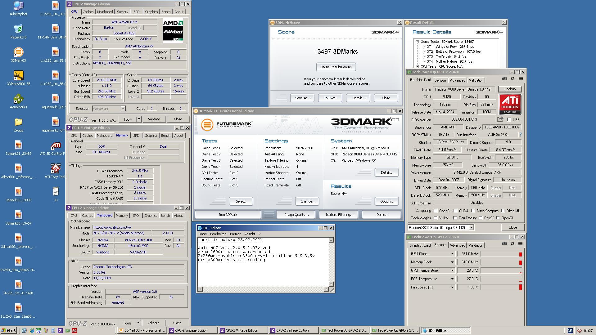Screen dimensions: 596x335
Task: Open the Zeugs folder on desktop
Action: [x=18, y=125]
